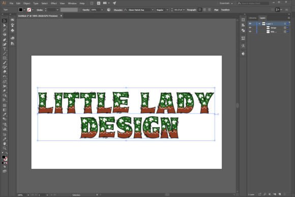Select the Eyedropper tool

click(x=5, y=115)
